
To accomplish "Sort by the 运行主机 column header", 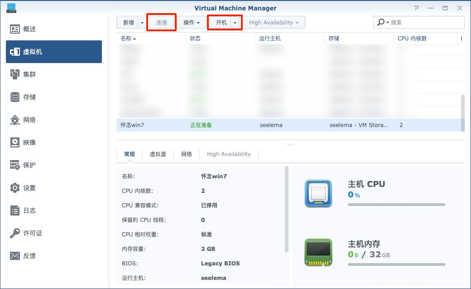I will coord(290,39).
